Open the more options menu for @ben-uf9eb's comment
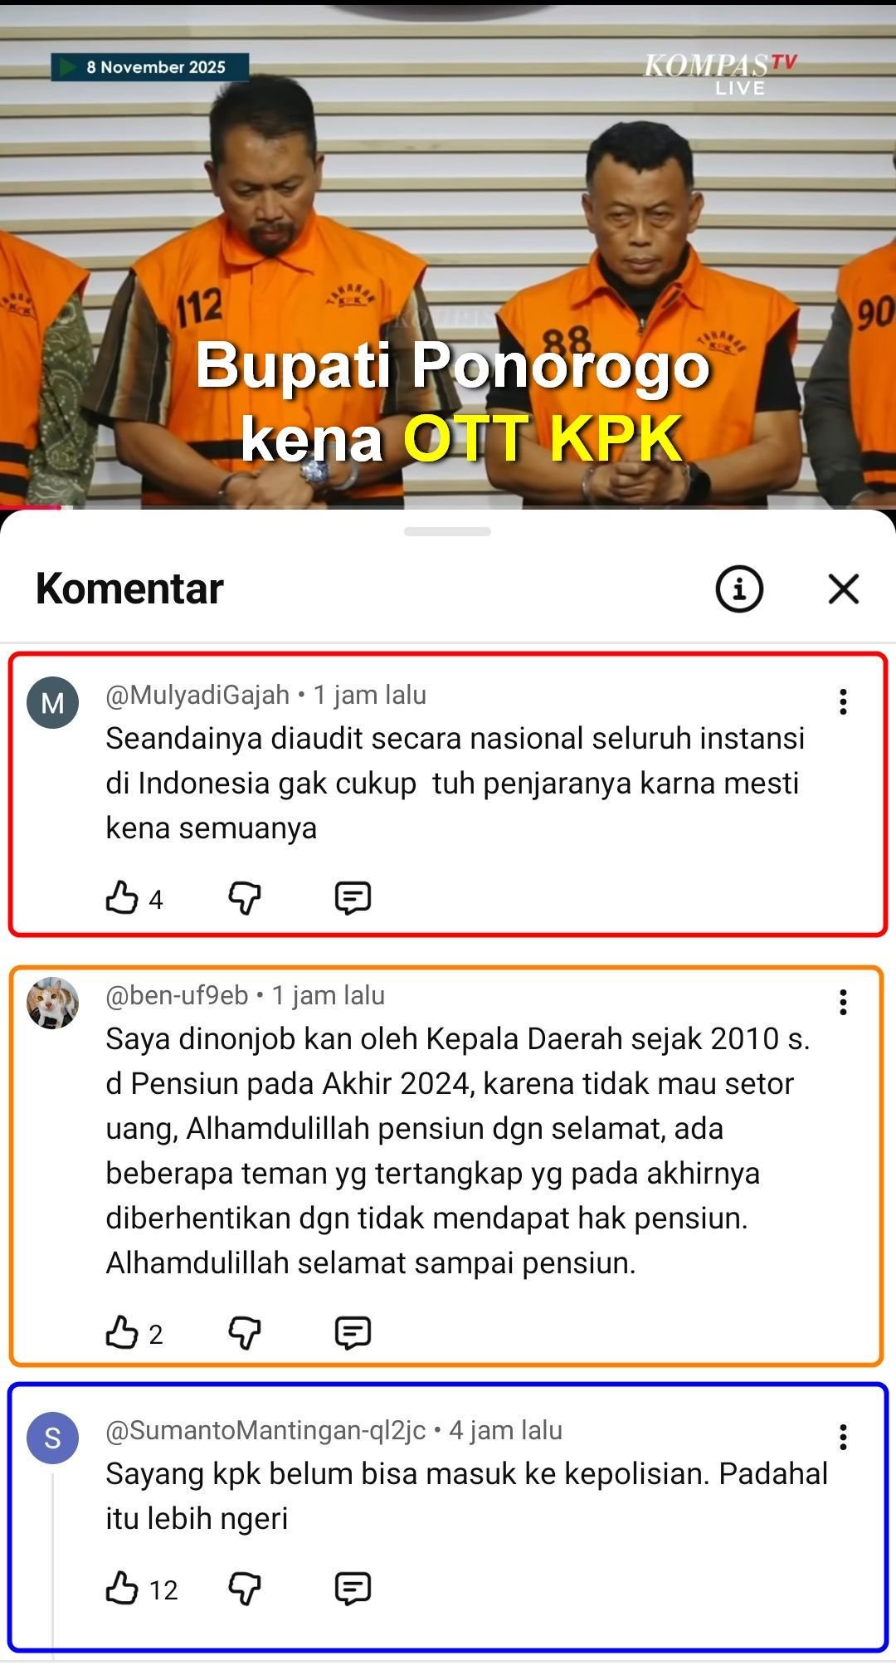The width and height of the screenshot is (896, 1675). [x=843, y=1003]
